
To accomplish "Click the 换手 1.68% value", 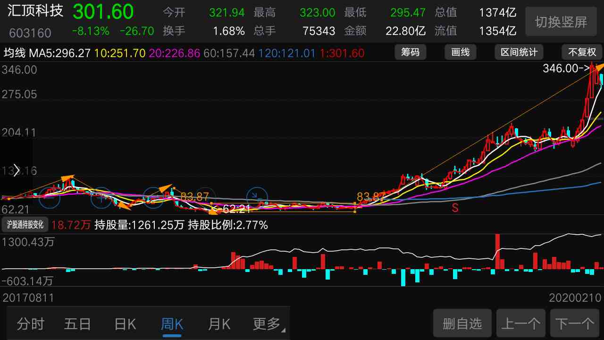I will tap(229, 31).
